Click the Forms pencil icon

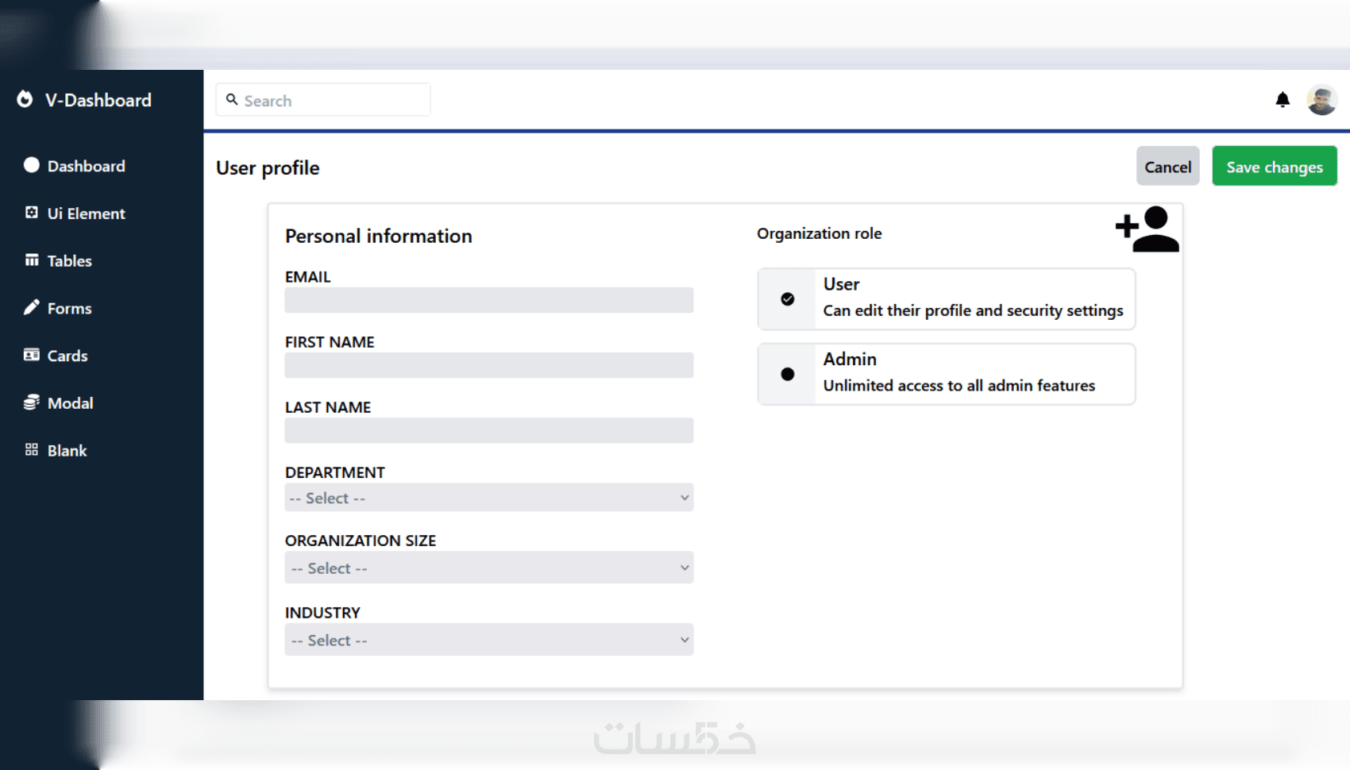32,308
